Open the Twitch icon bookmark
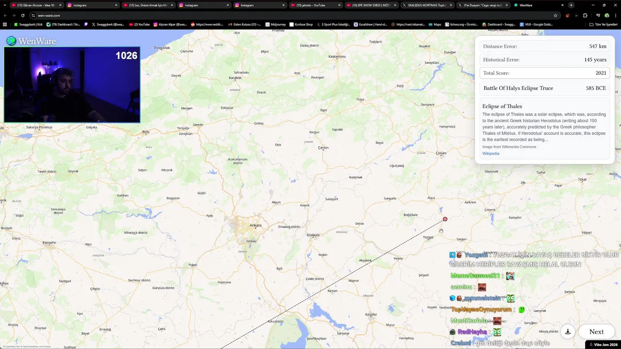This screenshot has height=349, width=621. pyautogui.click(x=86, y=24)
